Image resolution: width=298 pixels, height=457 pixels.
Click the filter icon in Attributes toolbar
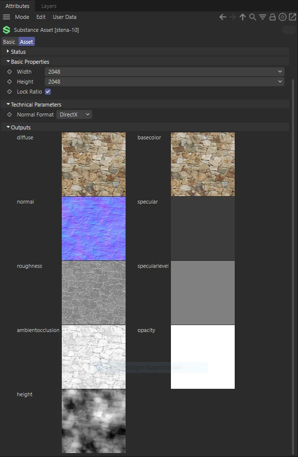(263, 17)
